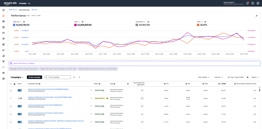The width and height of the screenshot is (262, 129).
Task: Expand the Performance chart with arrows icon
Action: [x=256, y=16]
